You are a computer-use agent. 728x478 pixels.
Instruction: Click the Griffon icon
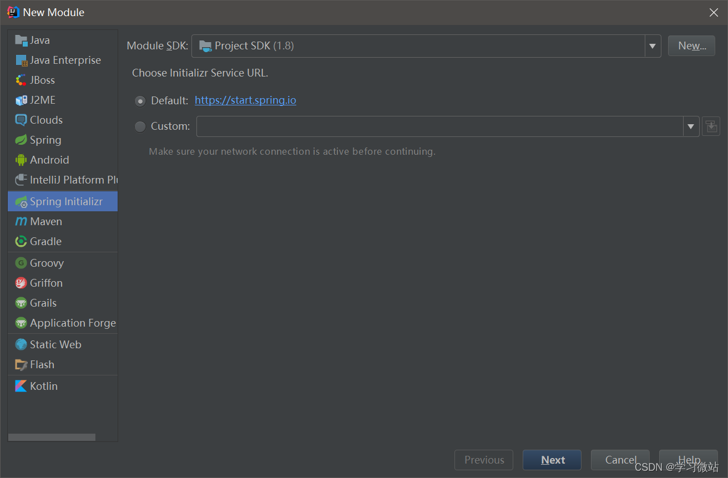point(21,283)
